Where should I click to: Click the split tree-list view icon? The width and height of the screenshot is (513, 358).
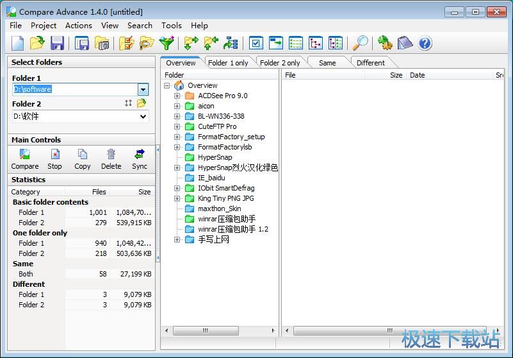pyautogui.click(x=336, y=43)
